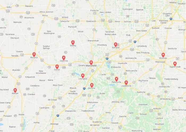Open the Lexington map pin
Screen dimensions: 186x132
pos(83,76)
